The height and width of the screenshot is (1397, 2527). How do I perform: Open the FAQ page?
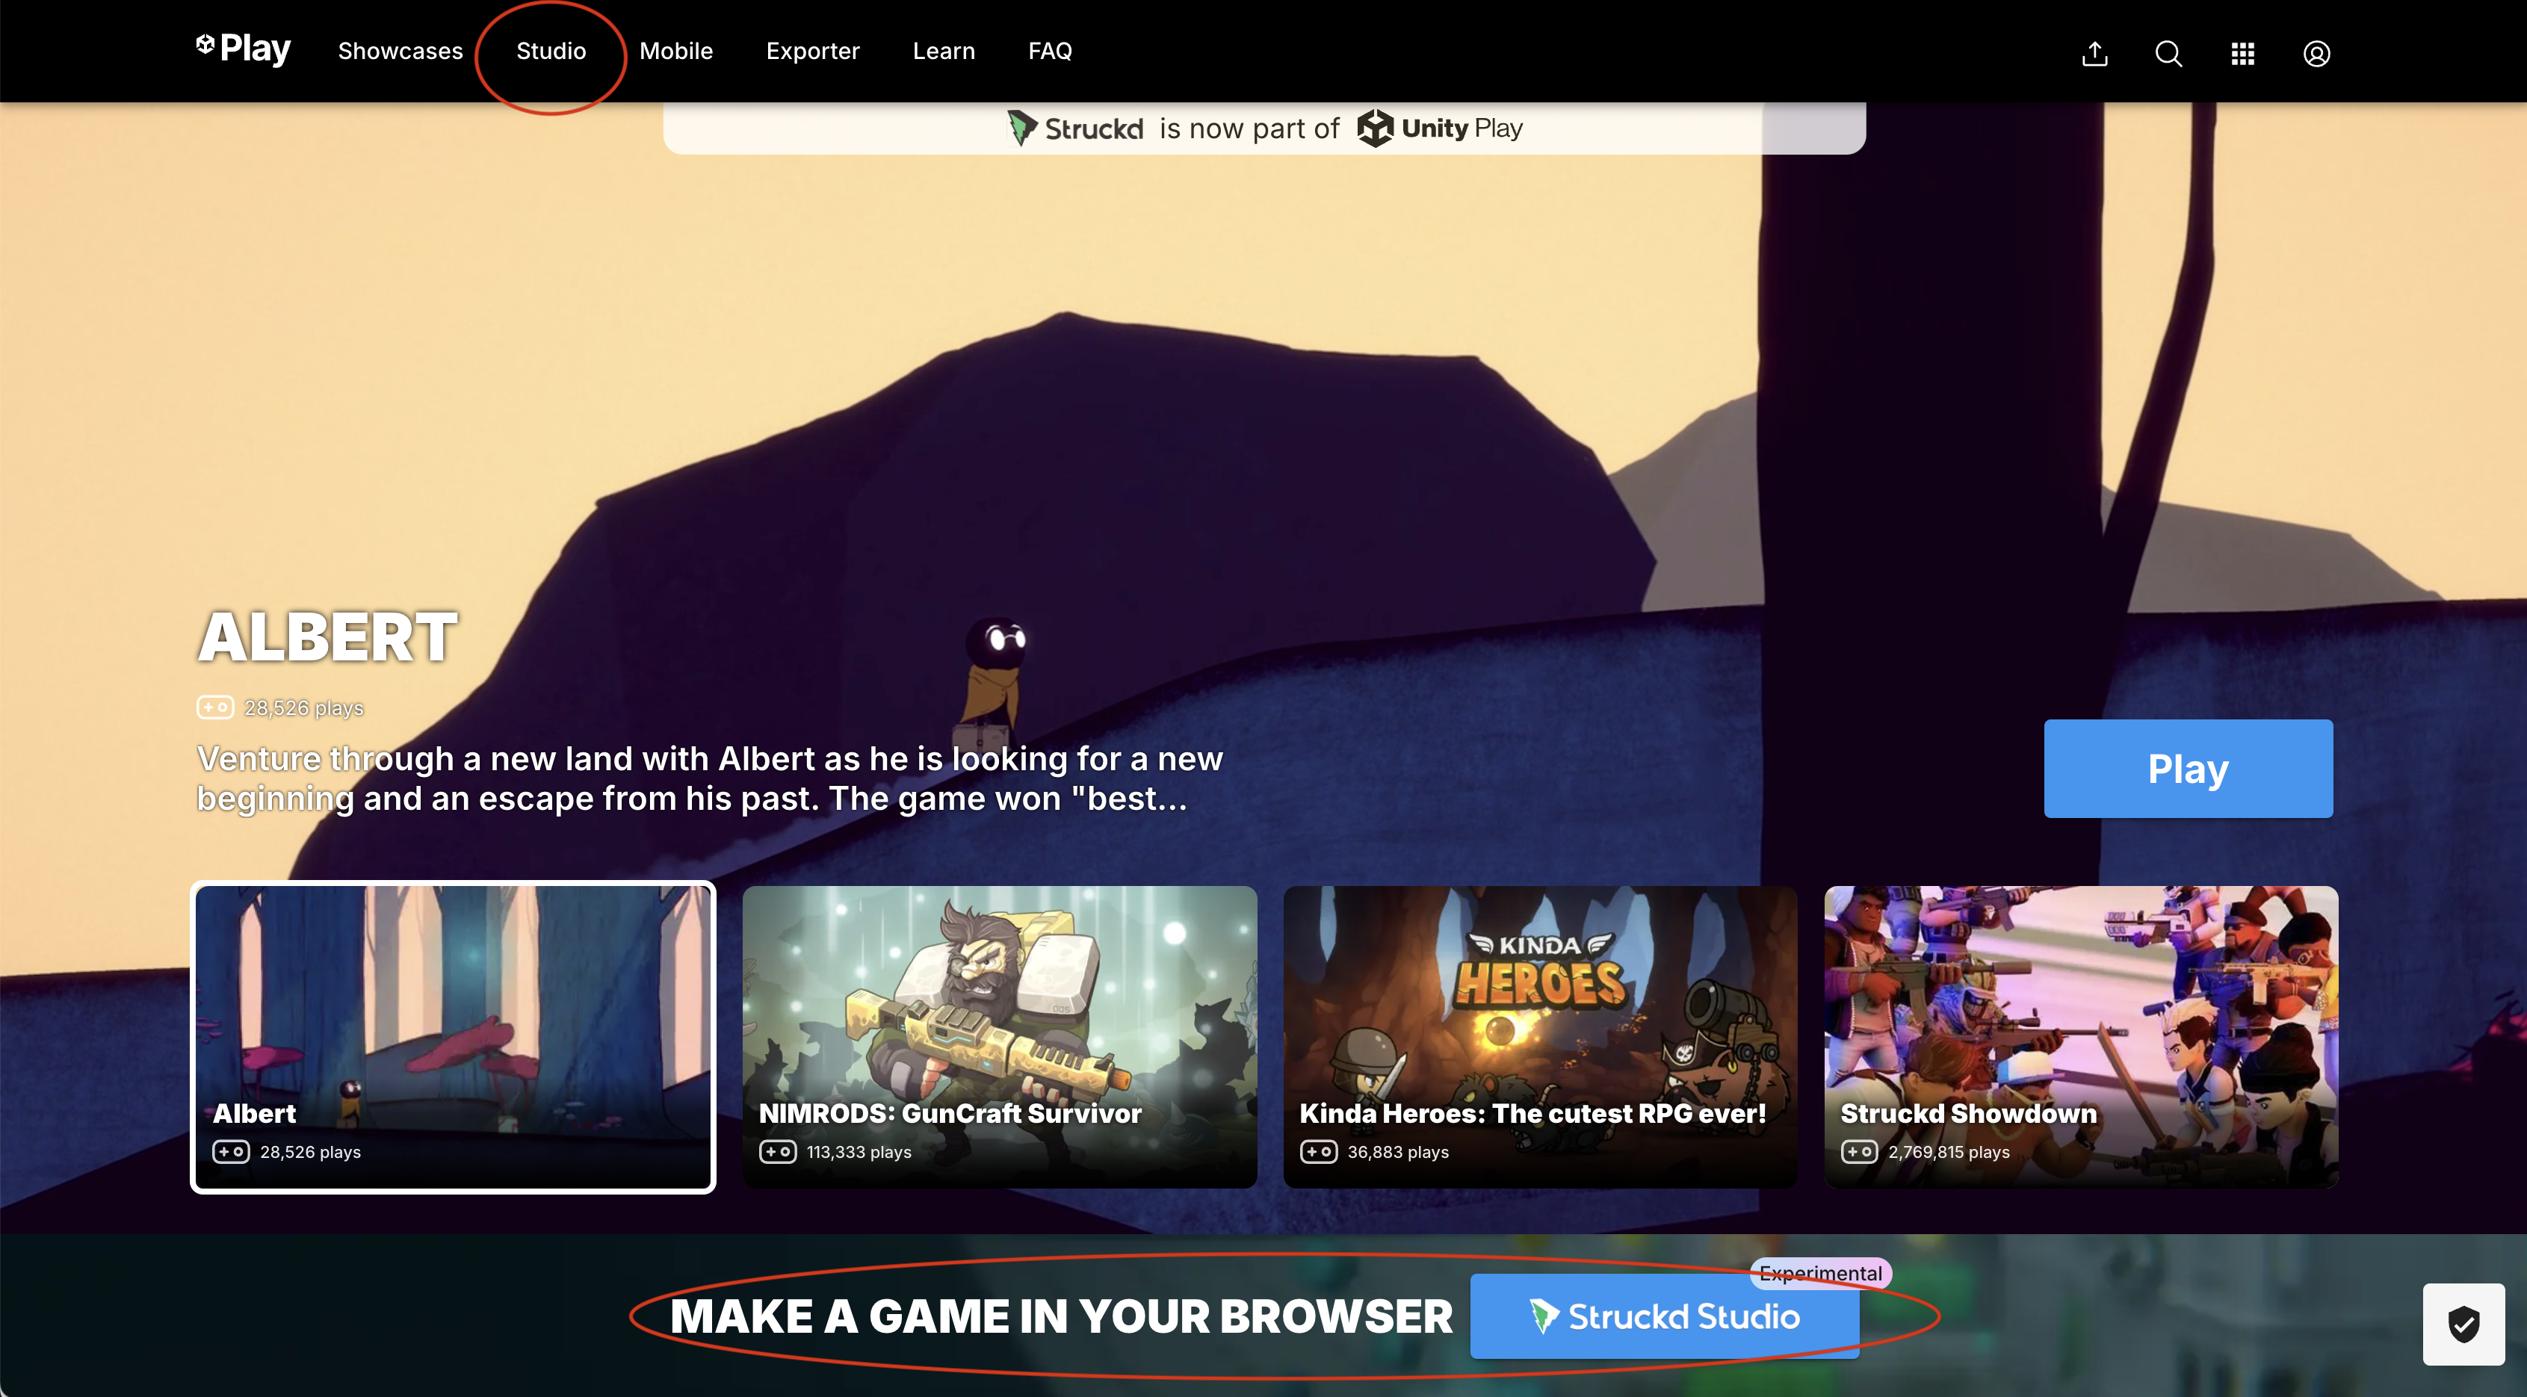click(x=1050, y=51)
